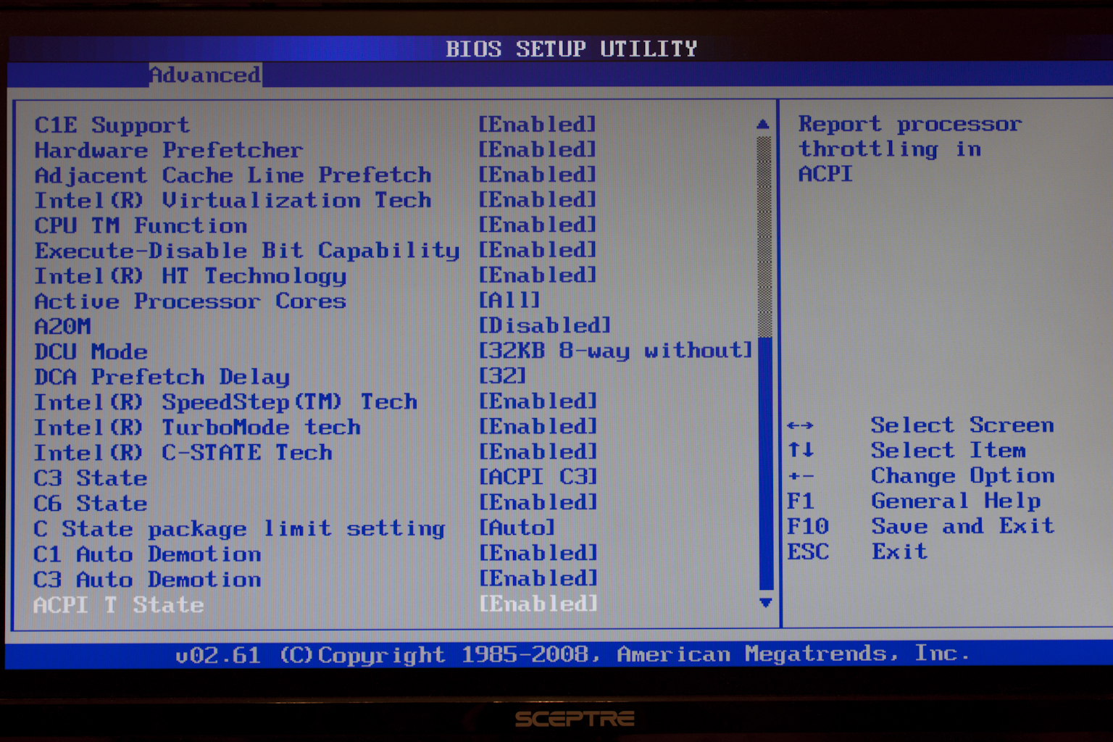1113x742 pixels.
Task: Toggle Intel(R) C-STATE Tech value
Action: [537, 453]
